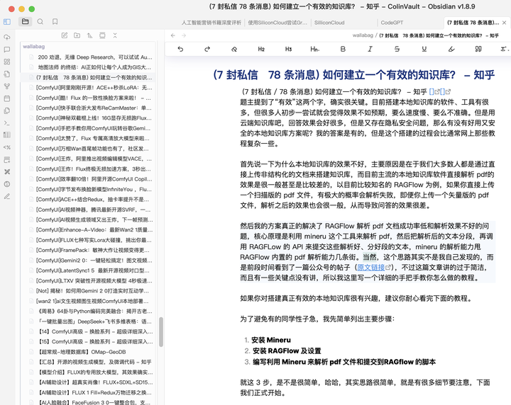Open the 原文链接 hyperlink

pos(371,268)
